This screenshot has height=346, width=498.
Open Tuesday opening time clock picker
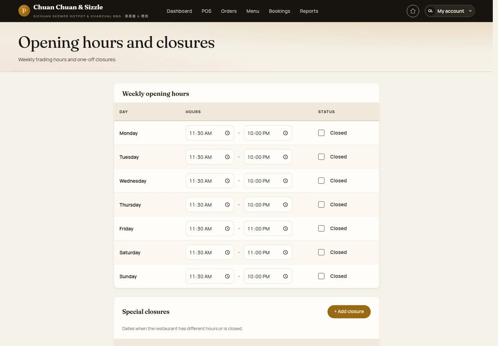pos(227,157)
